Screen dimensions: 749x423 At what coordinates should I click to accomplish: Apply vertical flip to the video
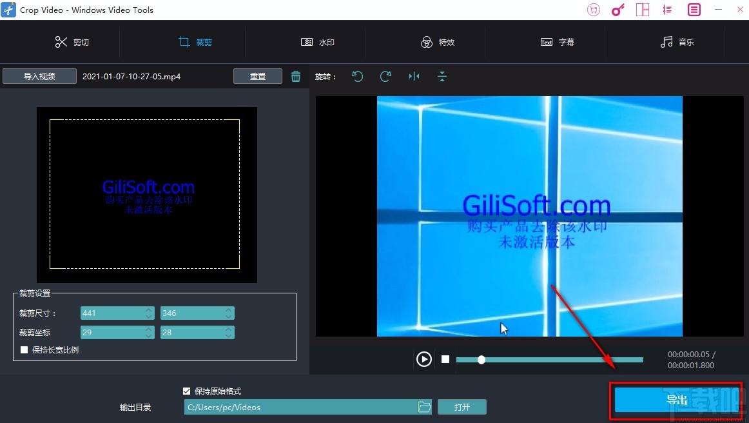coord(442,76)
